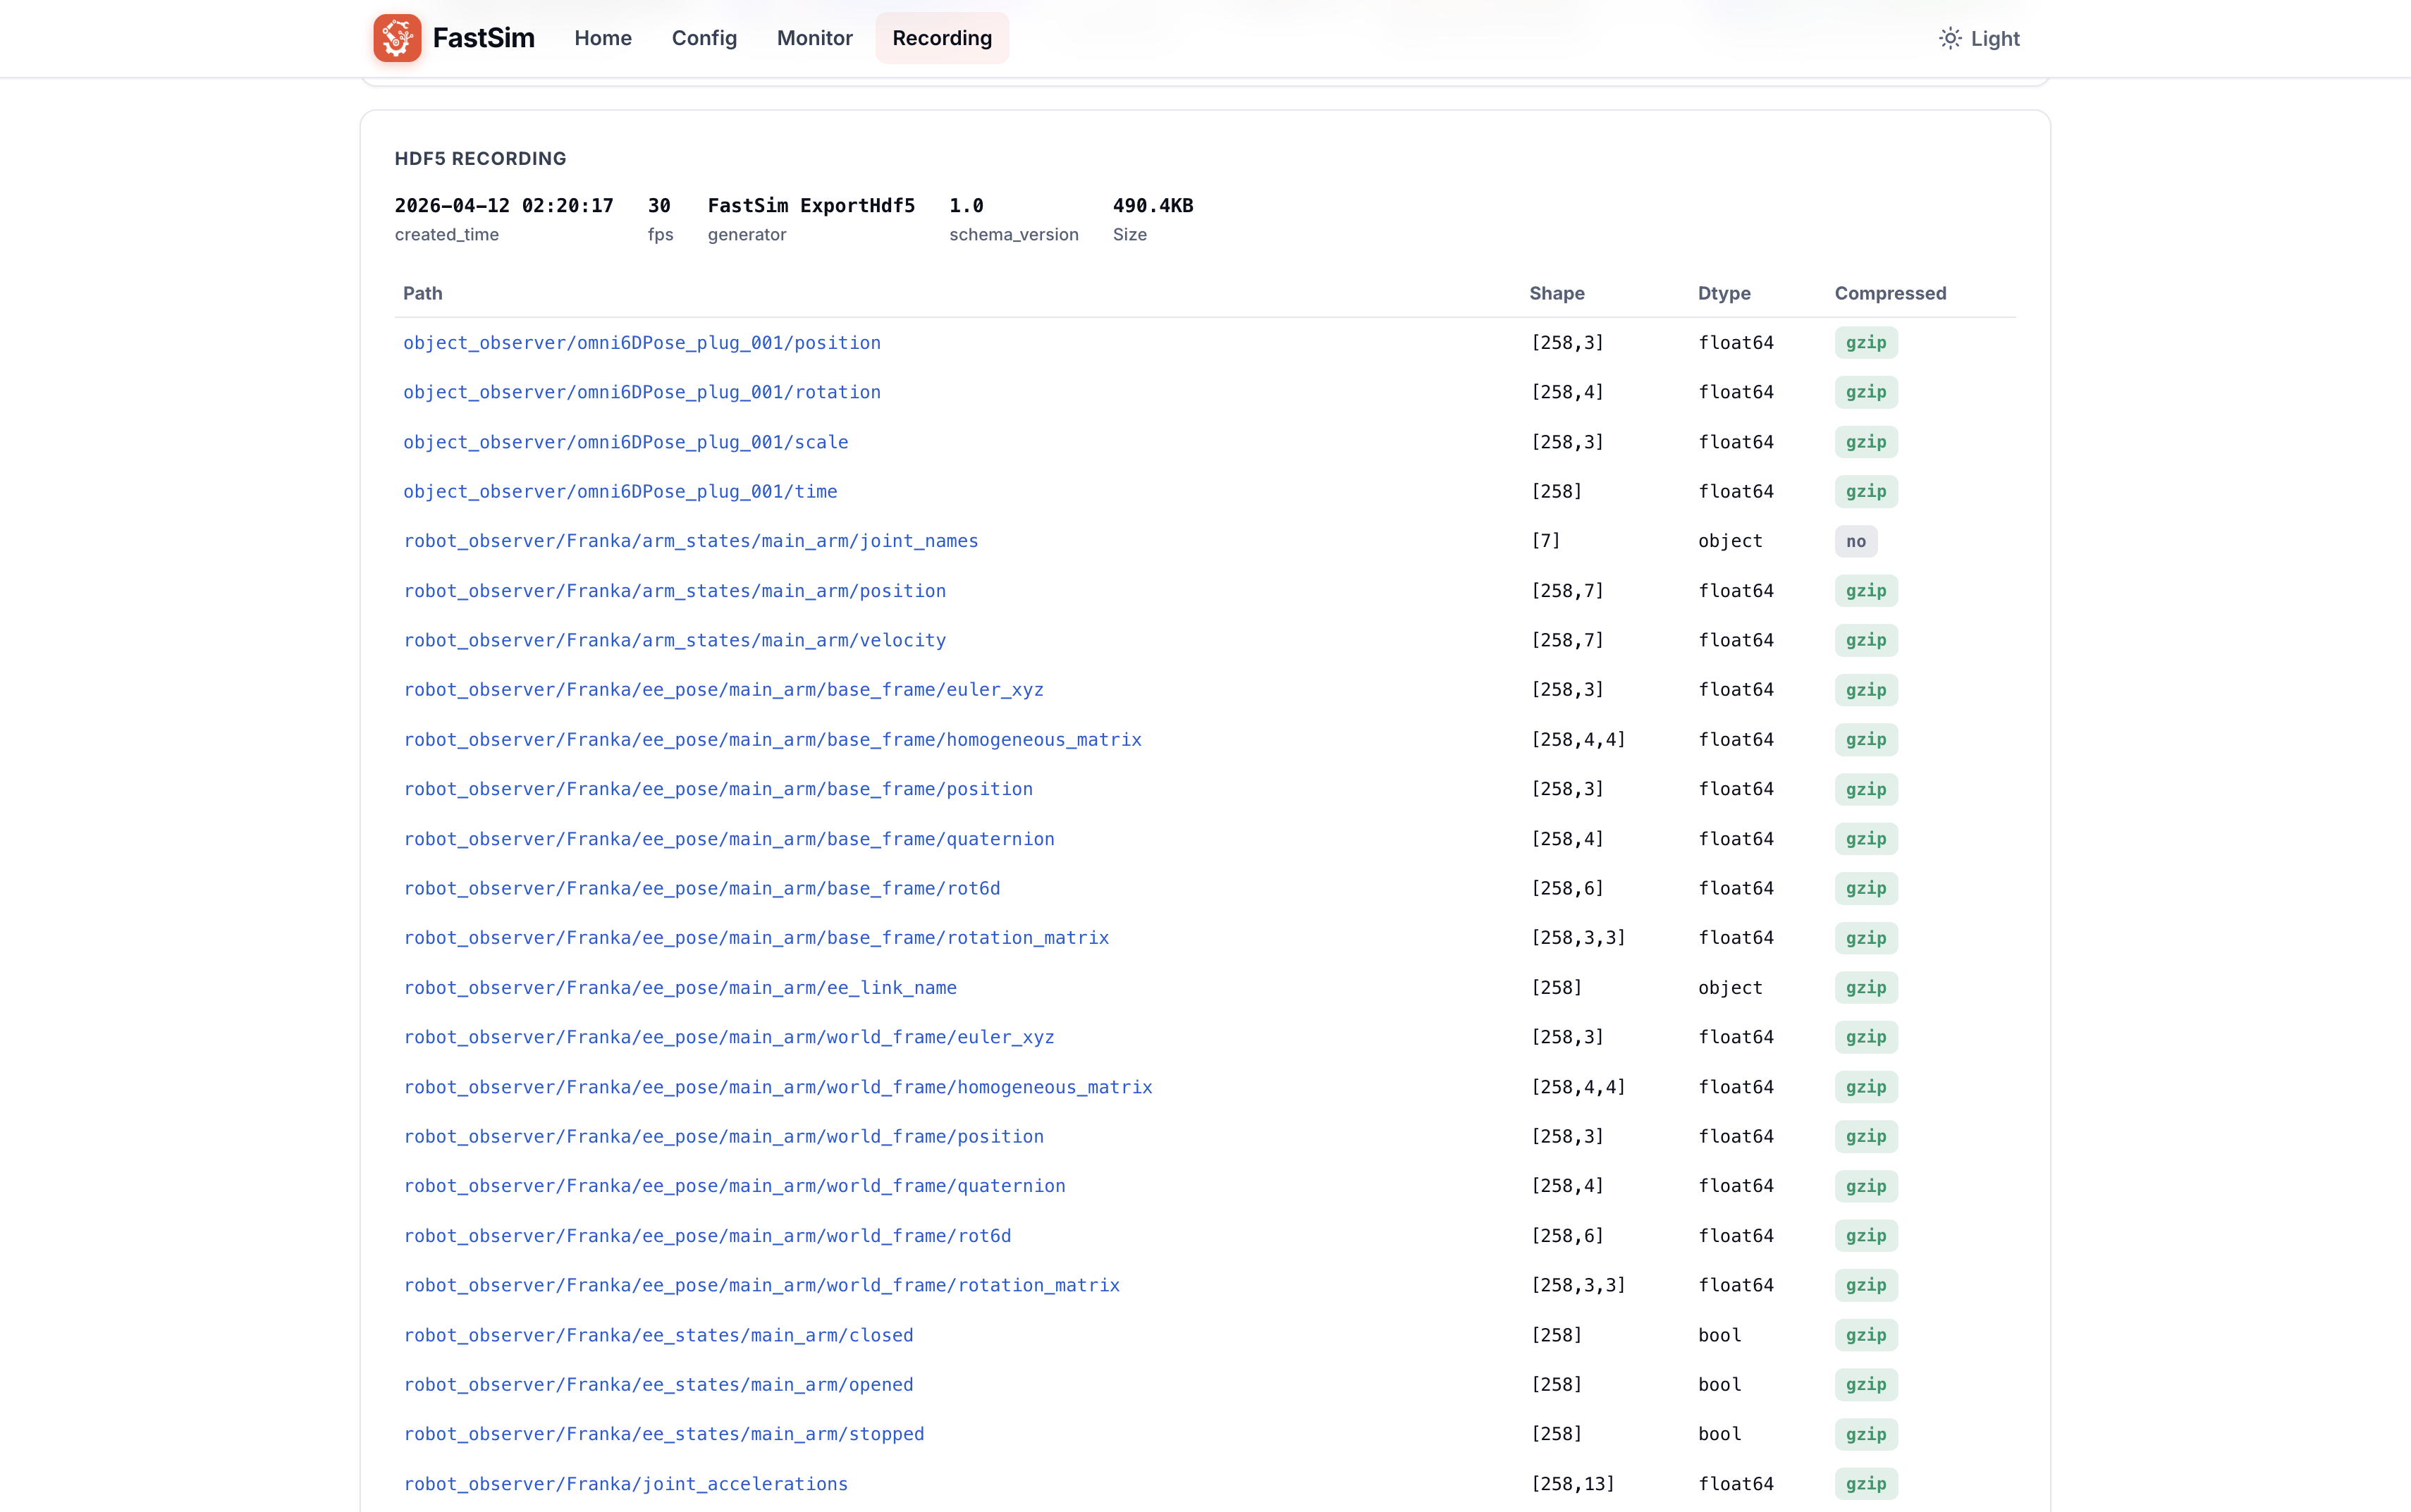The image size is (2411, 1512).
Task: Open base_frame/quaternion dataset link
Action: 729,839
